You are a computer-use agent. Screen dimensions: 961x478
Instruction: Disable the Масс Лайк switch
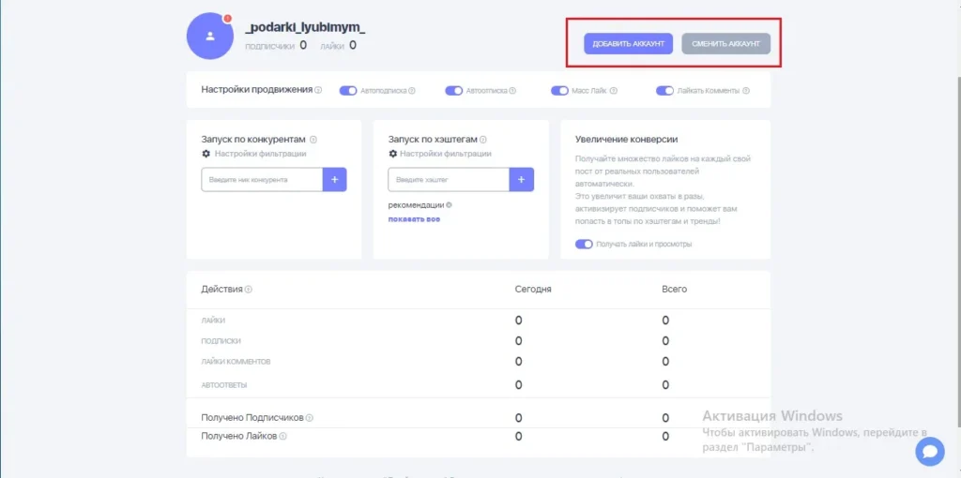point(559,91)
